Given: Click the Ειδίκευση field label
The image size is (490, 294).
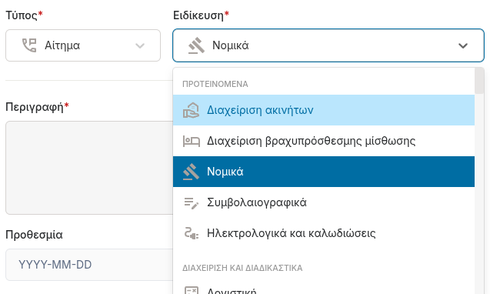Looking at the screenshot, I should point(201,15).
